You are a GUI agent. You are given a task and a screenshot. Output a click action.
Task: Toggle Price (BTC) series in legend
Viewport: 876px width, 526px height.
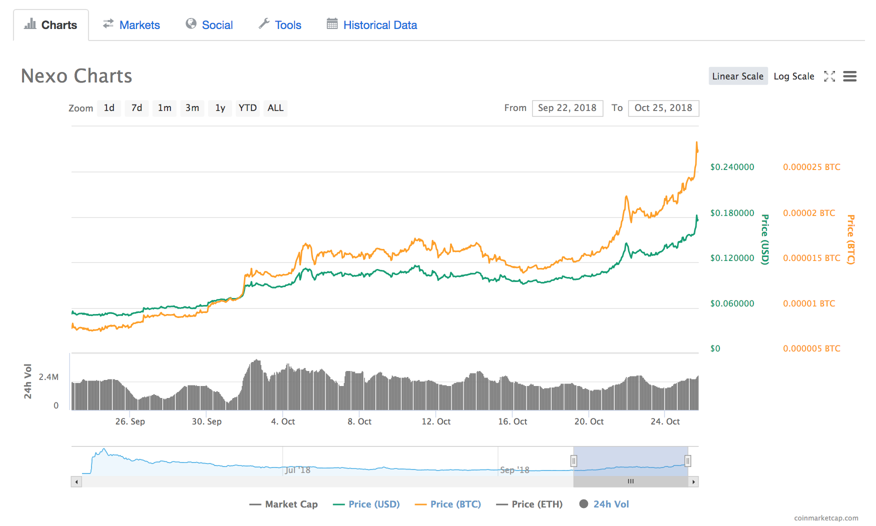tap(448, 504)
